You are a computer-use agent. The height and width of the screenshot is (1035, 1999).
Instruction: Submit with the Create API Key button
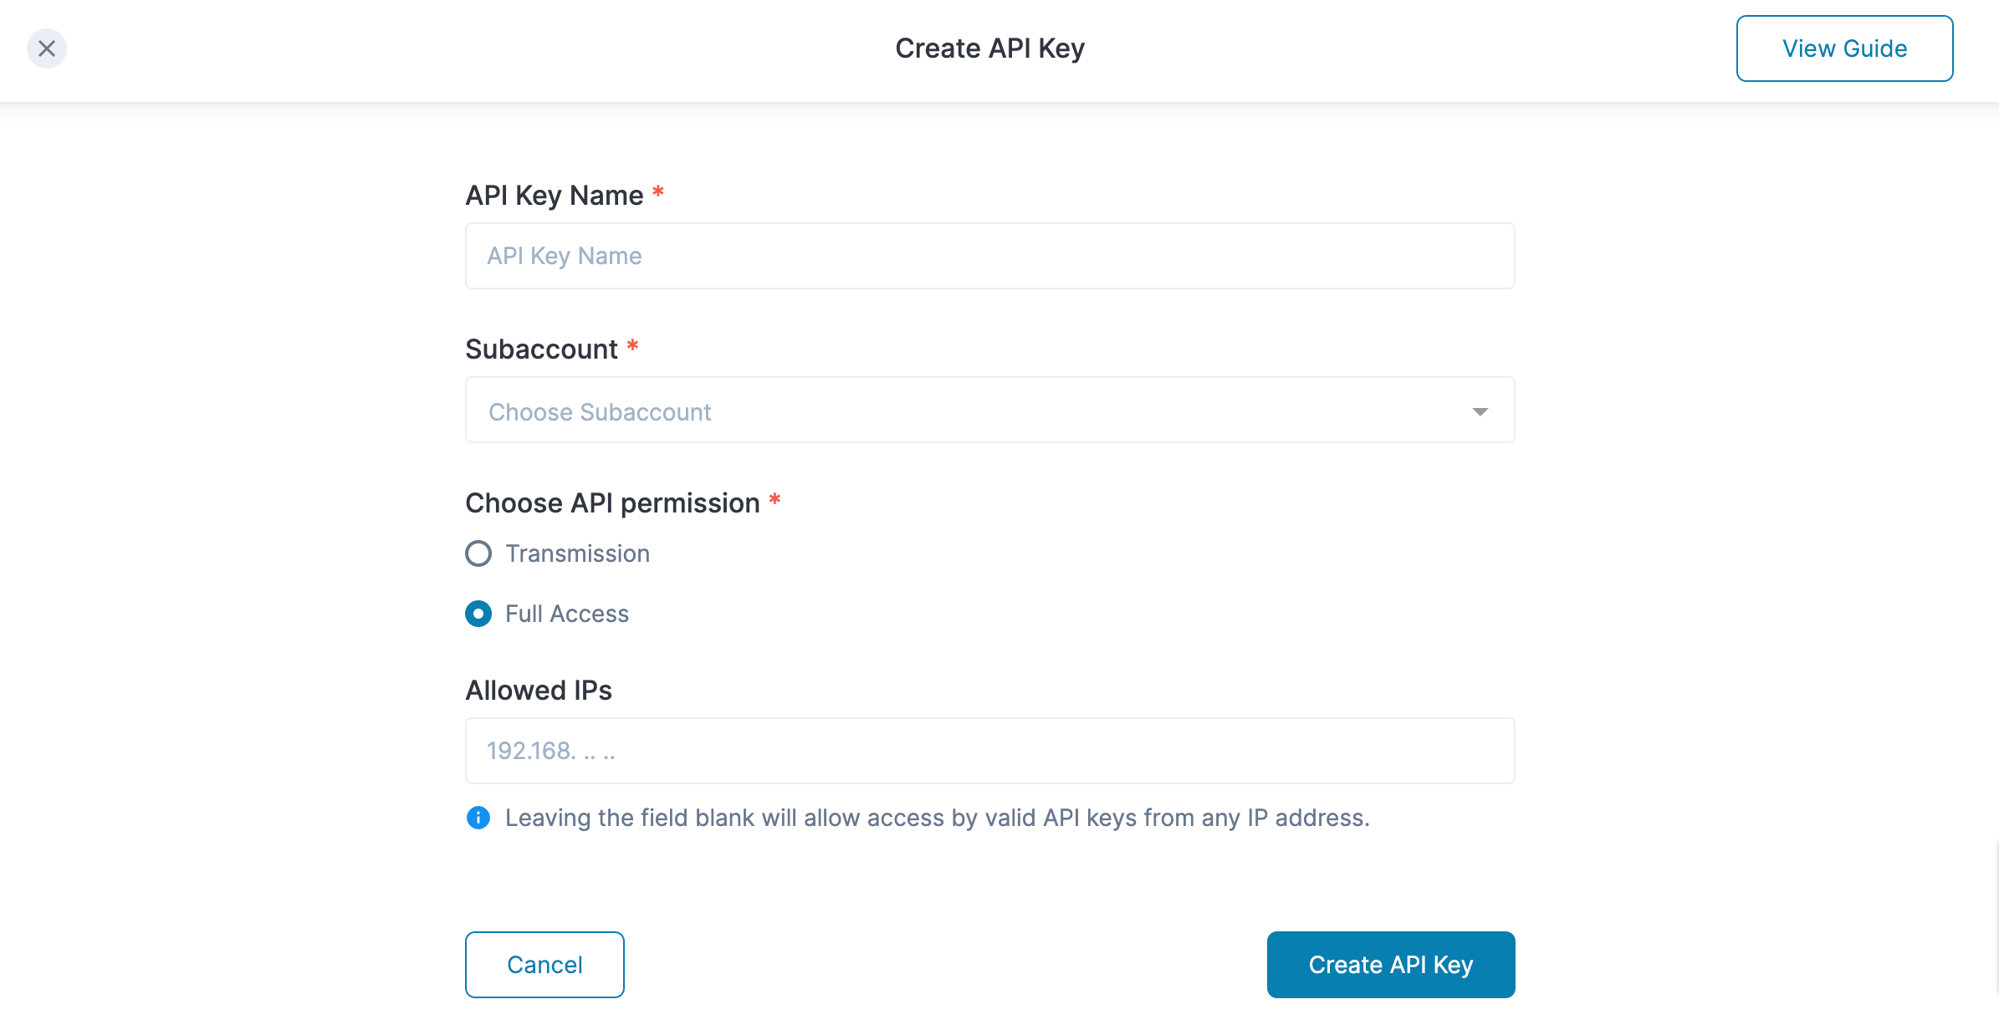point(1390,965)
